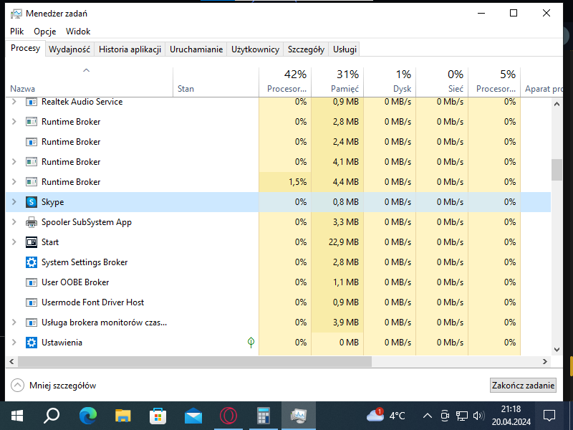Image resolution: width=573 pixels, height=430 pixels.
Task: Expand Usługa brokera monitorów czas... group
Action: [x=14, y=322]
